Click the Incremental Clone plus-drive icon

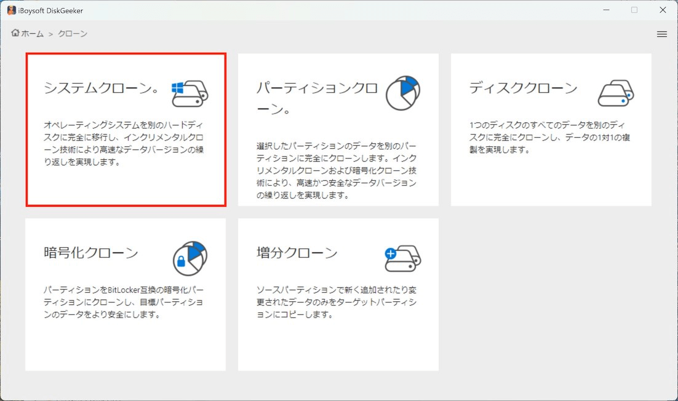click(402, 258)
